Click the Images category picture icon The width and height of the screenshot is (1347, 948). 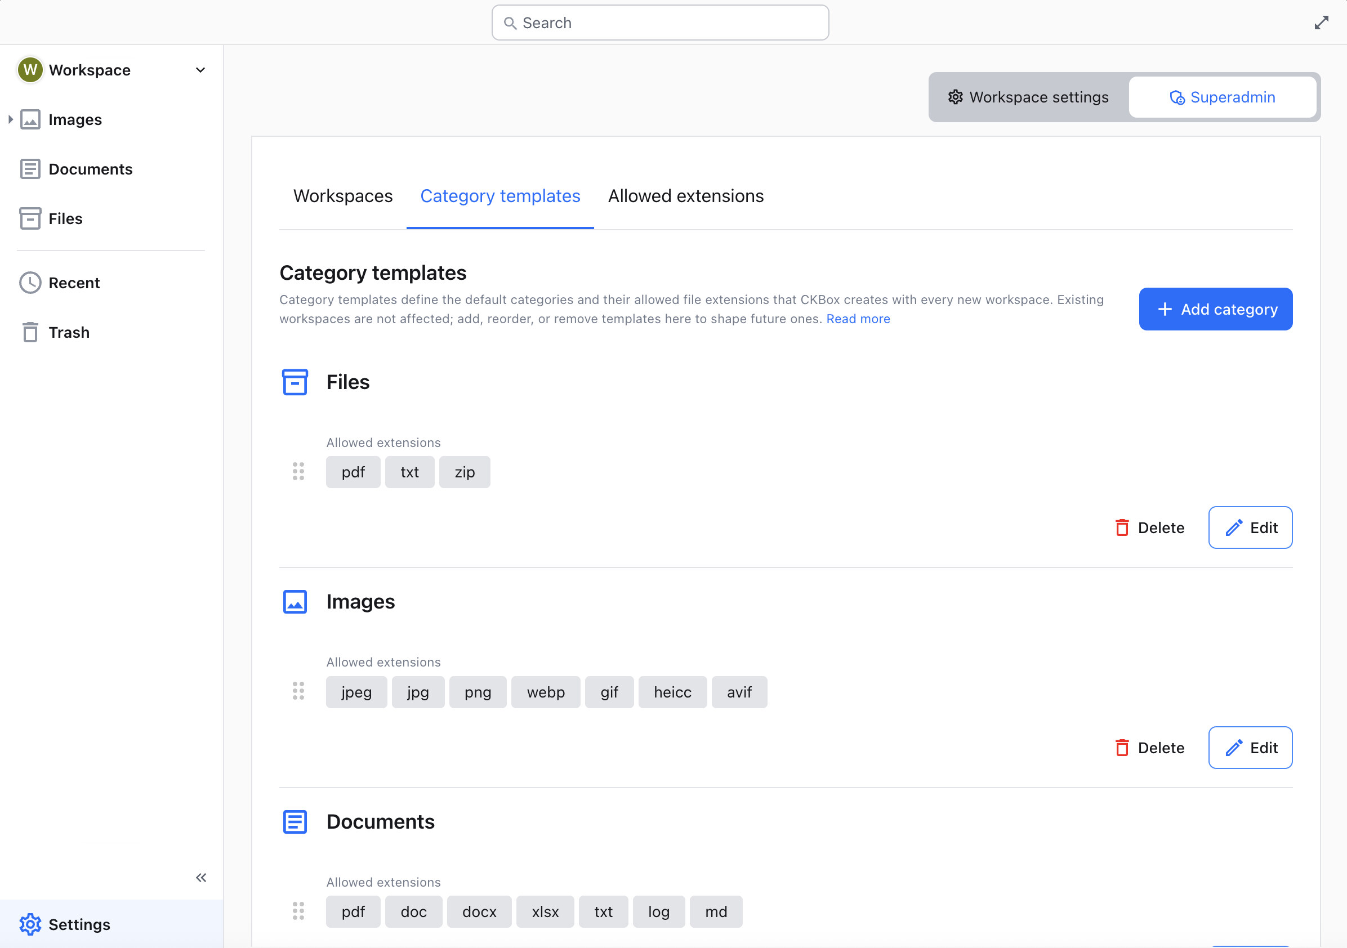coord(295,602)
